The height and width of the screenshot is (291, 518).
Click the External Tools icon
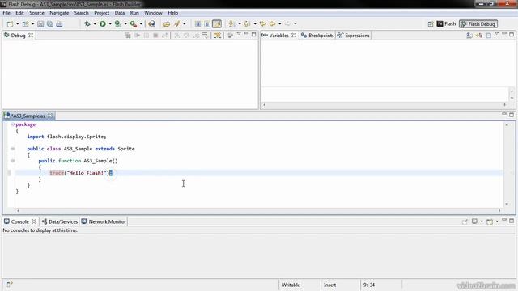coord(134,23)
